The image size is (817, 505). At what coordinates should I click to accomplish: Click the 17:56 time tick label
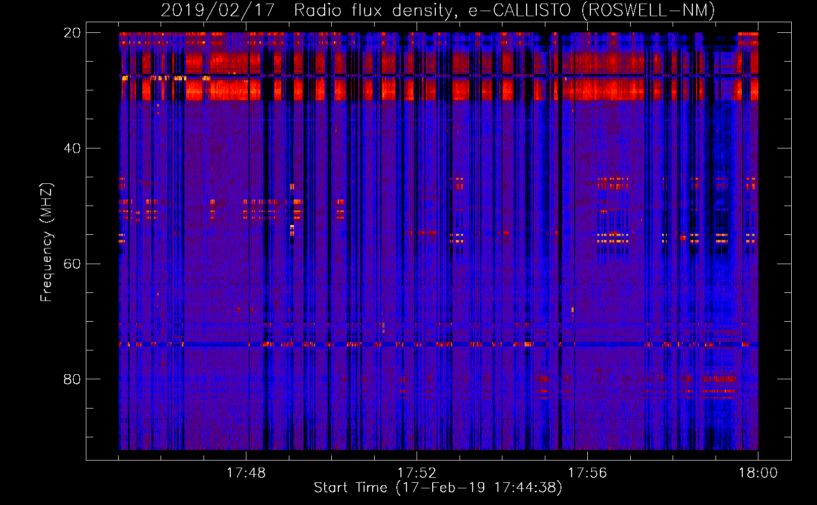point(587,473)
